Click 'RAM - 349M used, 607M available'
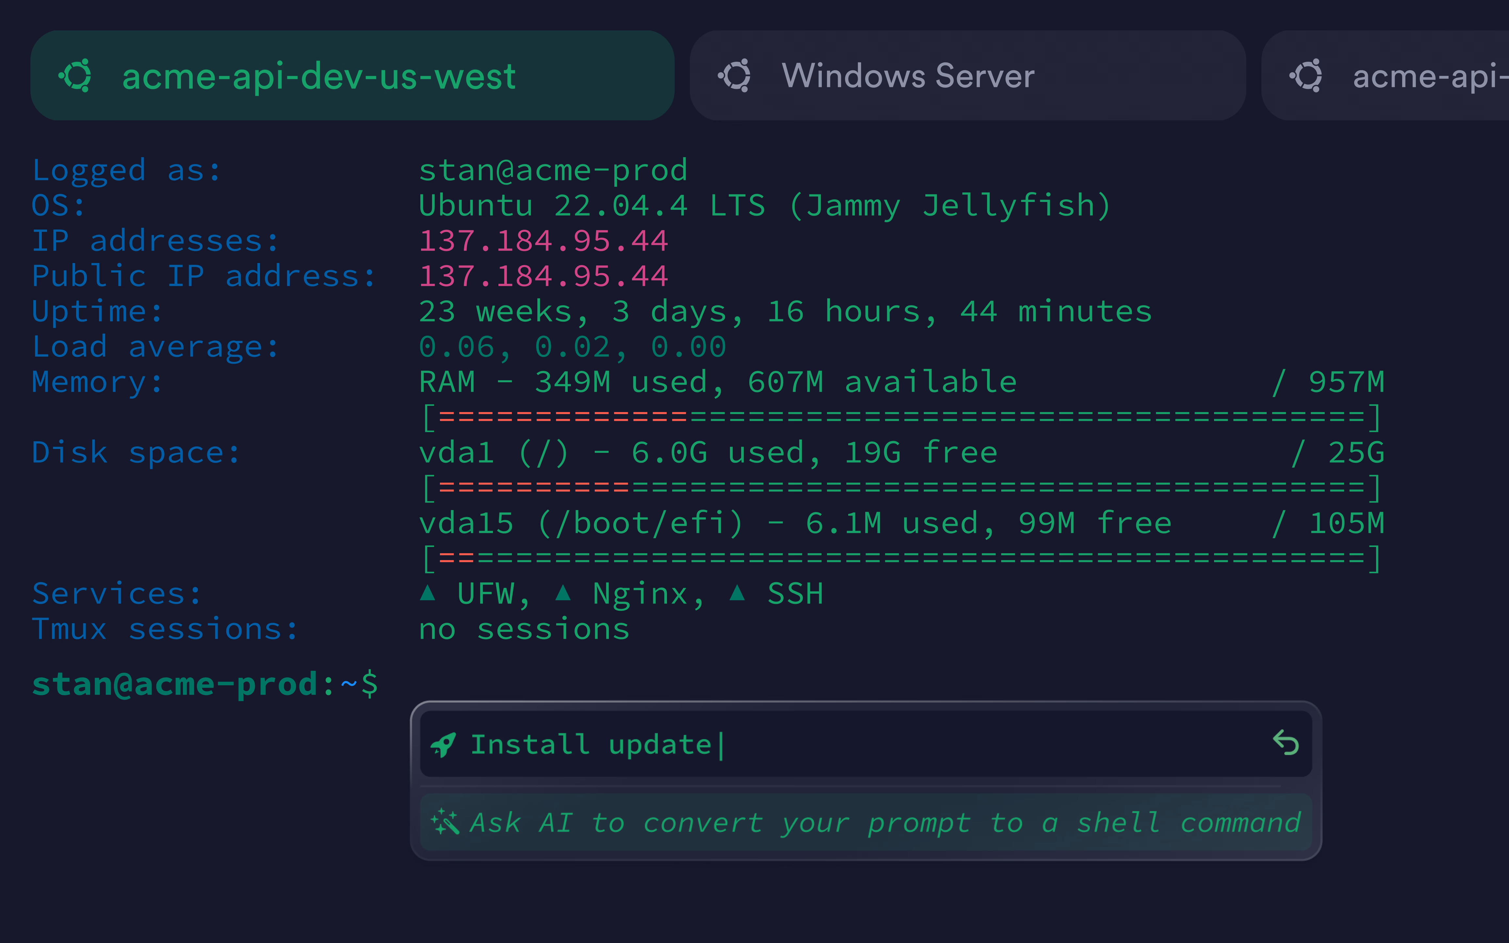 click(718, 382)
